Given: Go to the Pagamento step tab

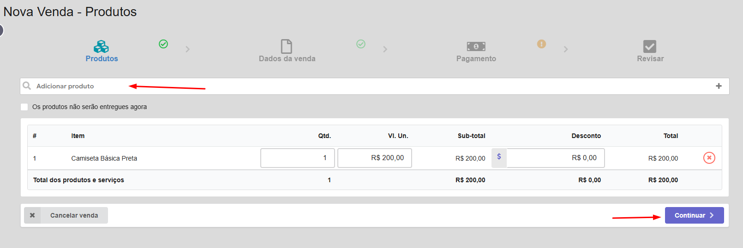Looking at the screenshot, I should [476, 58].
